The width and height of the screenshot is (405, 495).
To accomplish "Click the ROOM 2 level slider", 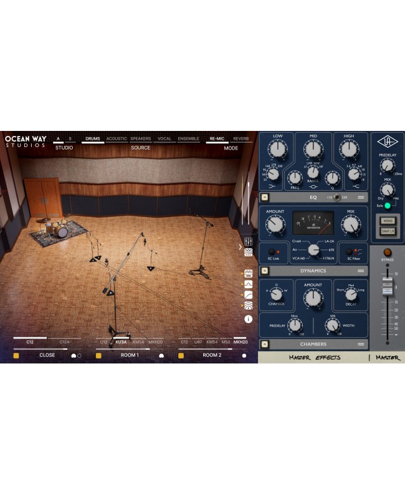I will pos(206,349).
